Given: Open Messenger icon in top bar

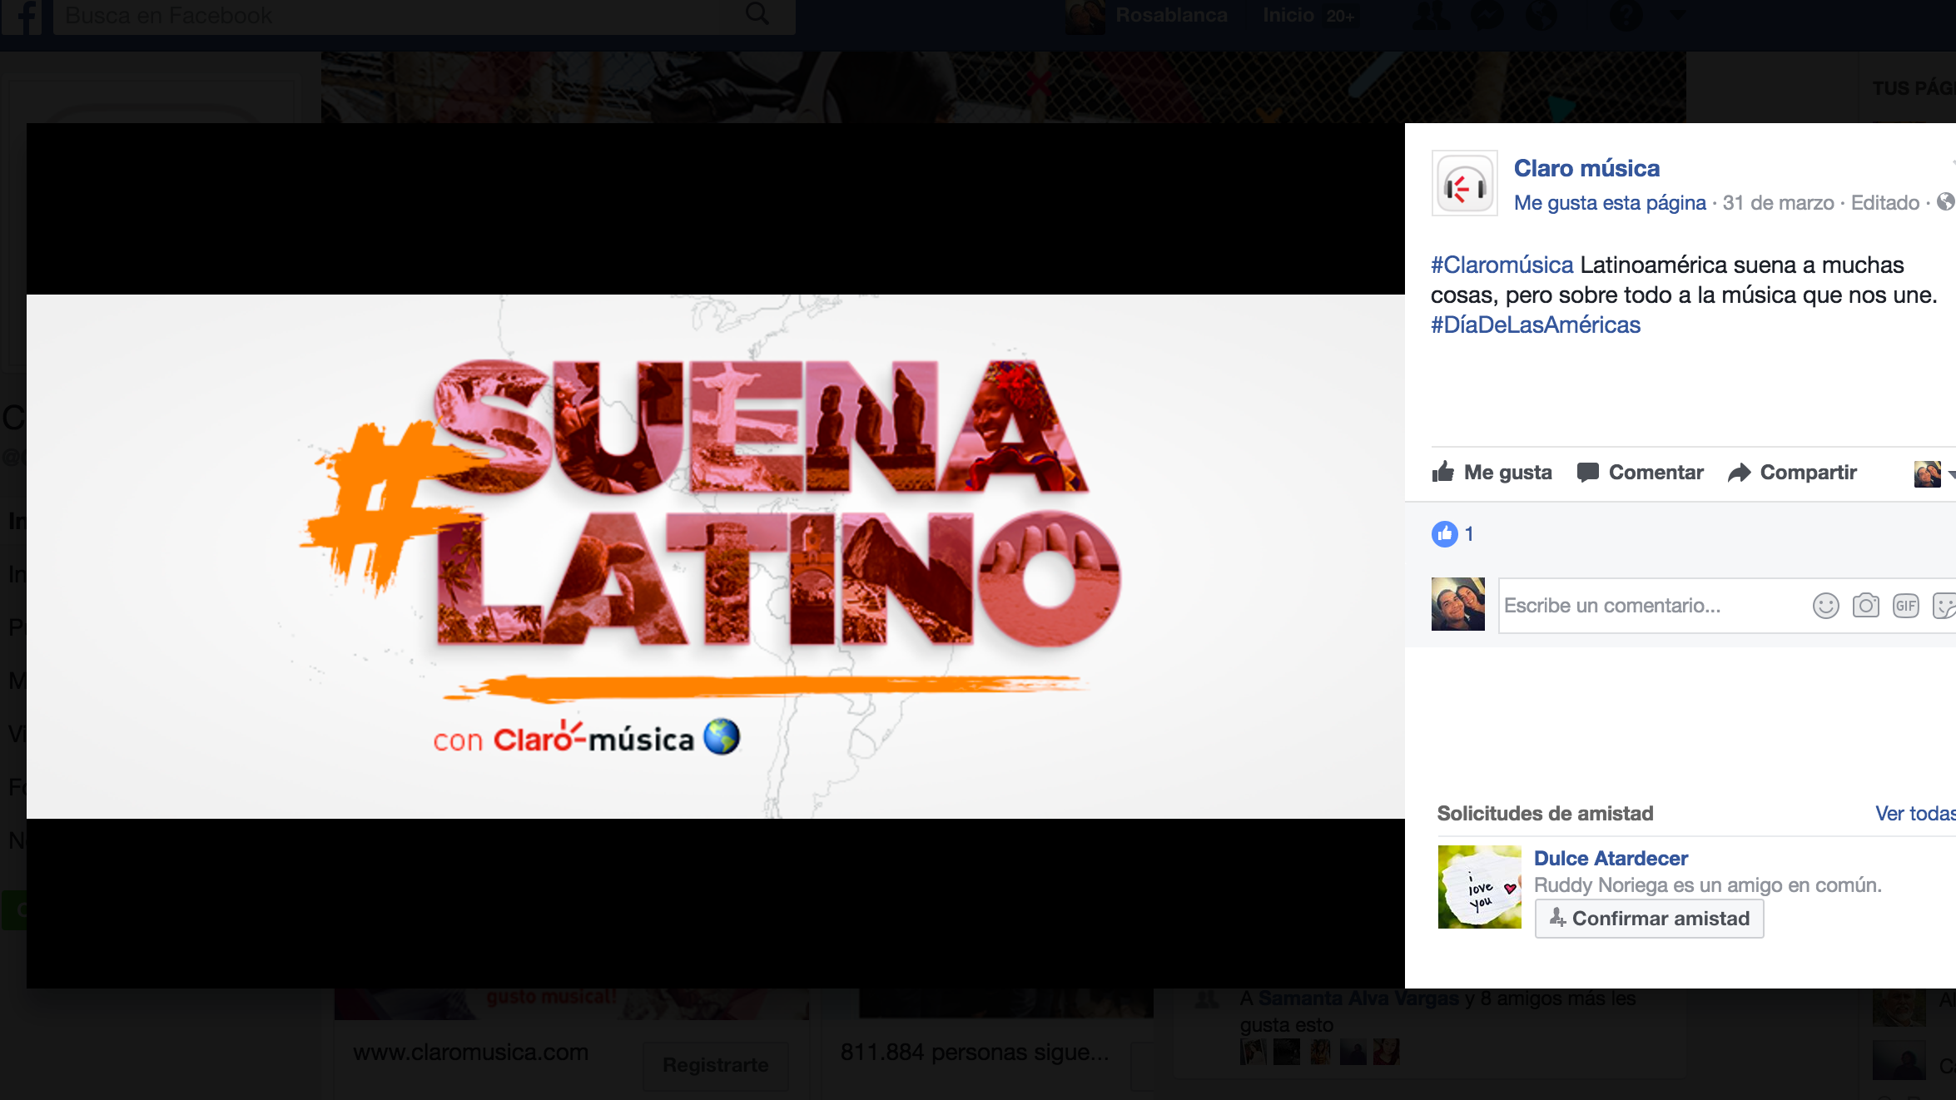Looking at the screenshot, I should pyautogui.click(x=1487, y=16).
